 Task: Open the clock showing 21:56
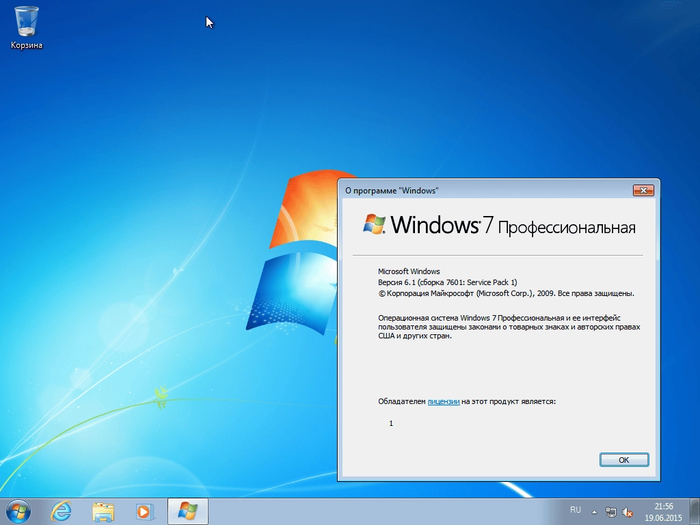point(663,507)
